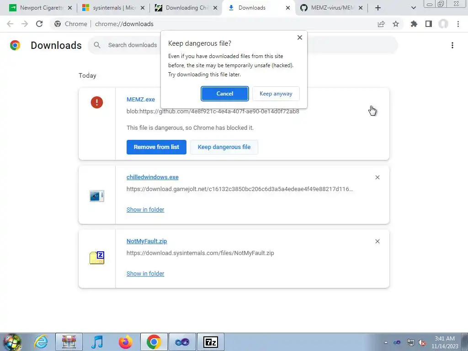The image size is (468, 351).
Task: Close the MEMZ-virus GitHub tab
Action: click(x=361, y=8)
